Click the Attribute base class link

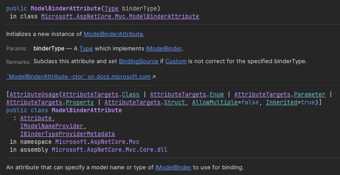coord(36,118)
